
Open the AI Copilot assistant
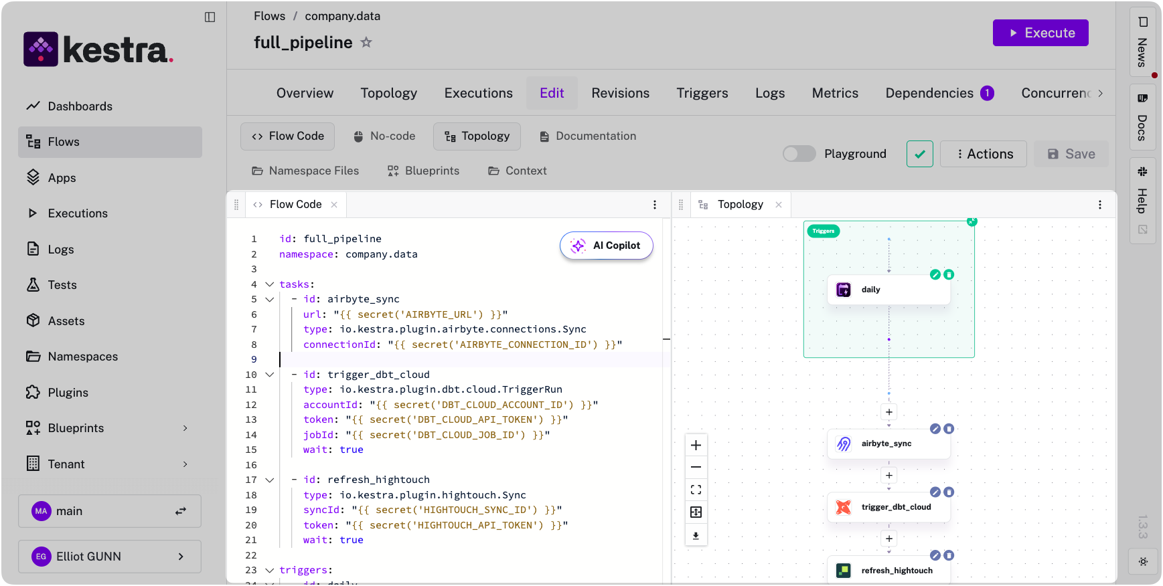click(x=607, y=246)
